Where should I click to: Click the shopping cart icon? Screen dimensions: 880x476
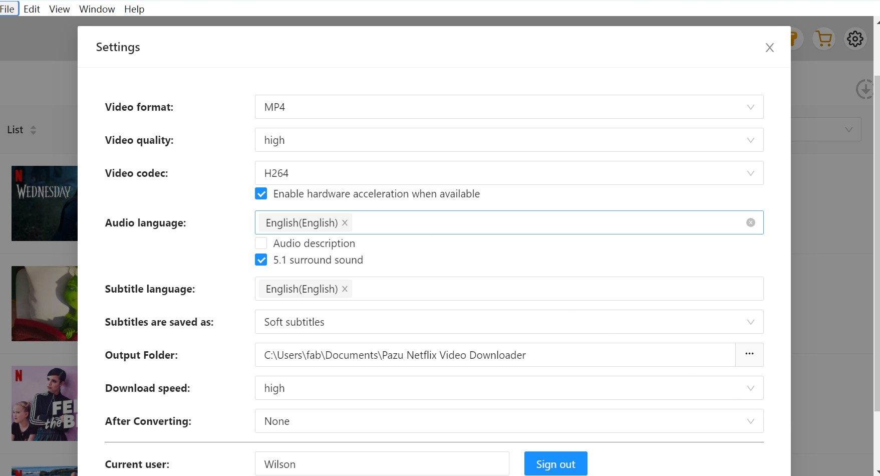coord(824,39)
